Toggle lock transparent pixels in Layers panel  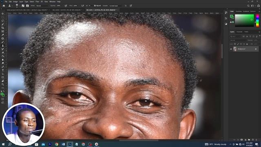[235, 44]
